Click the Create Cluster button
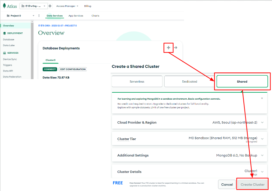This screenshot has height=191, width=272. click(252, 185)
